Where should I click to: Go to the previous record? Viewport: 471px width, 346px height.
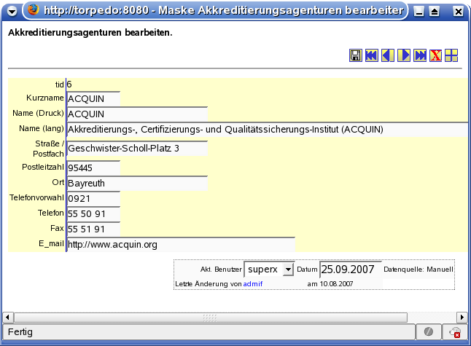(x=388, y=55)
